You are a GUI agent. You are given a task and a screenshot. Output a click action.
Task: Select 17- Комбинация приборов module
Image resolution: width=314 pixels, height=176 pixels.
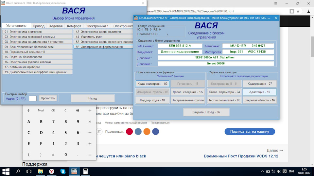(x=37, y=67)
